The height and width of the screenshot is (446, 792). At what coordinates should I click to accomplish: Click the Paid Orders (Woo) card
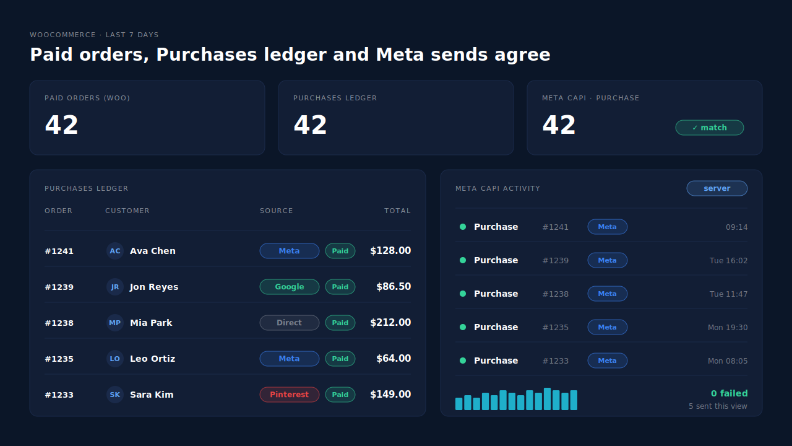pyautogui.click(x=147, y=118)
